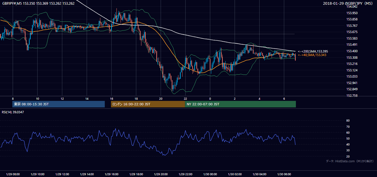This screenshot has height=177, width=377.
Task: Click hour 16 on price chart axis
Action: point(112,99)
